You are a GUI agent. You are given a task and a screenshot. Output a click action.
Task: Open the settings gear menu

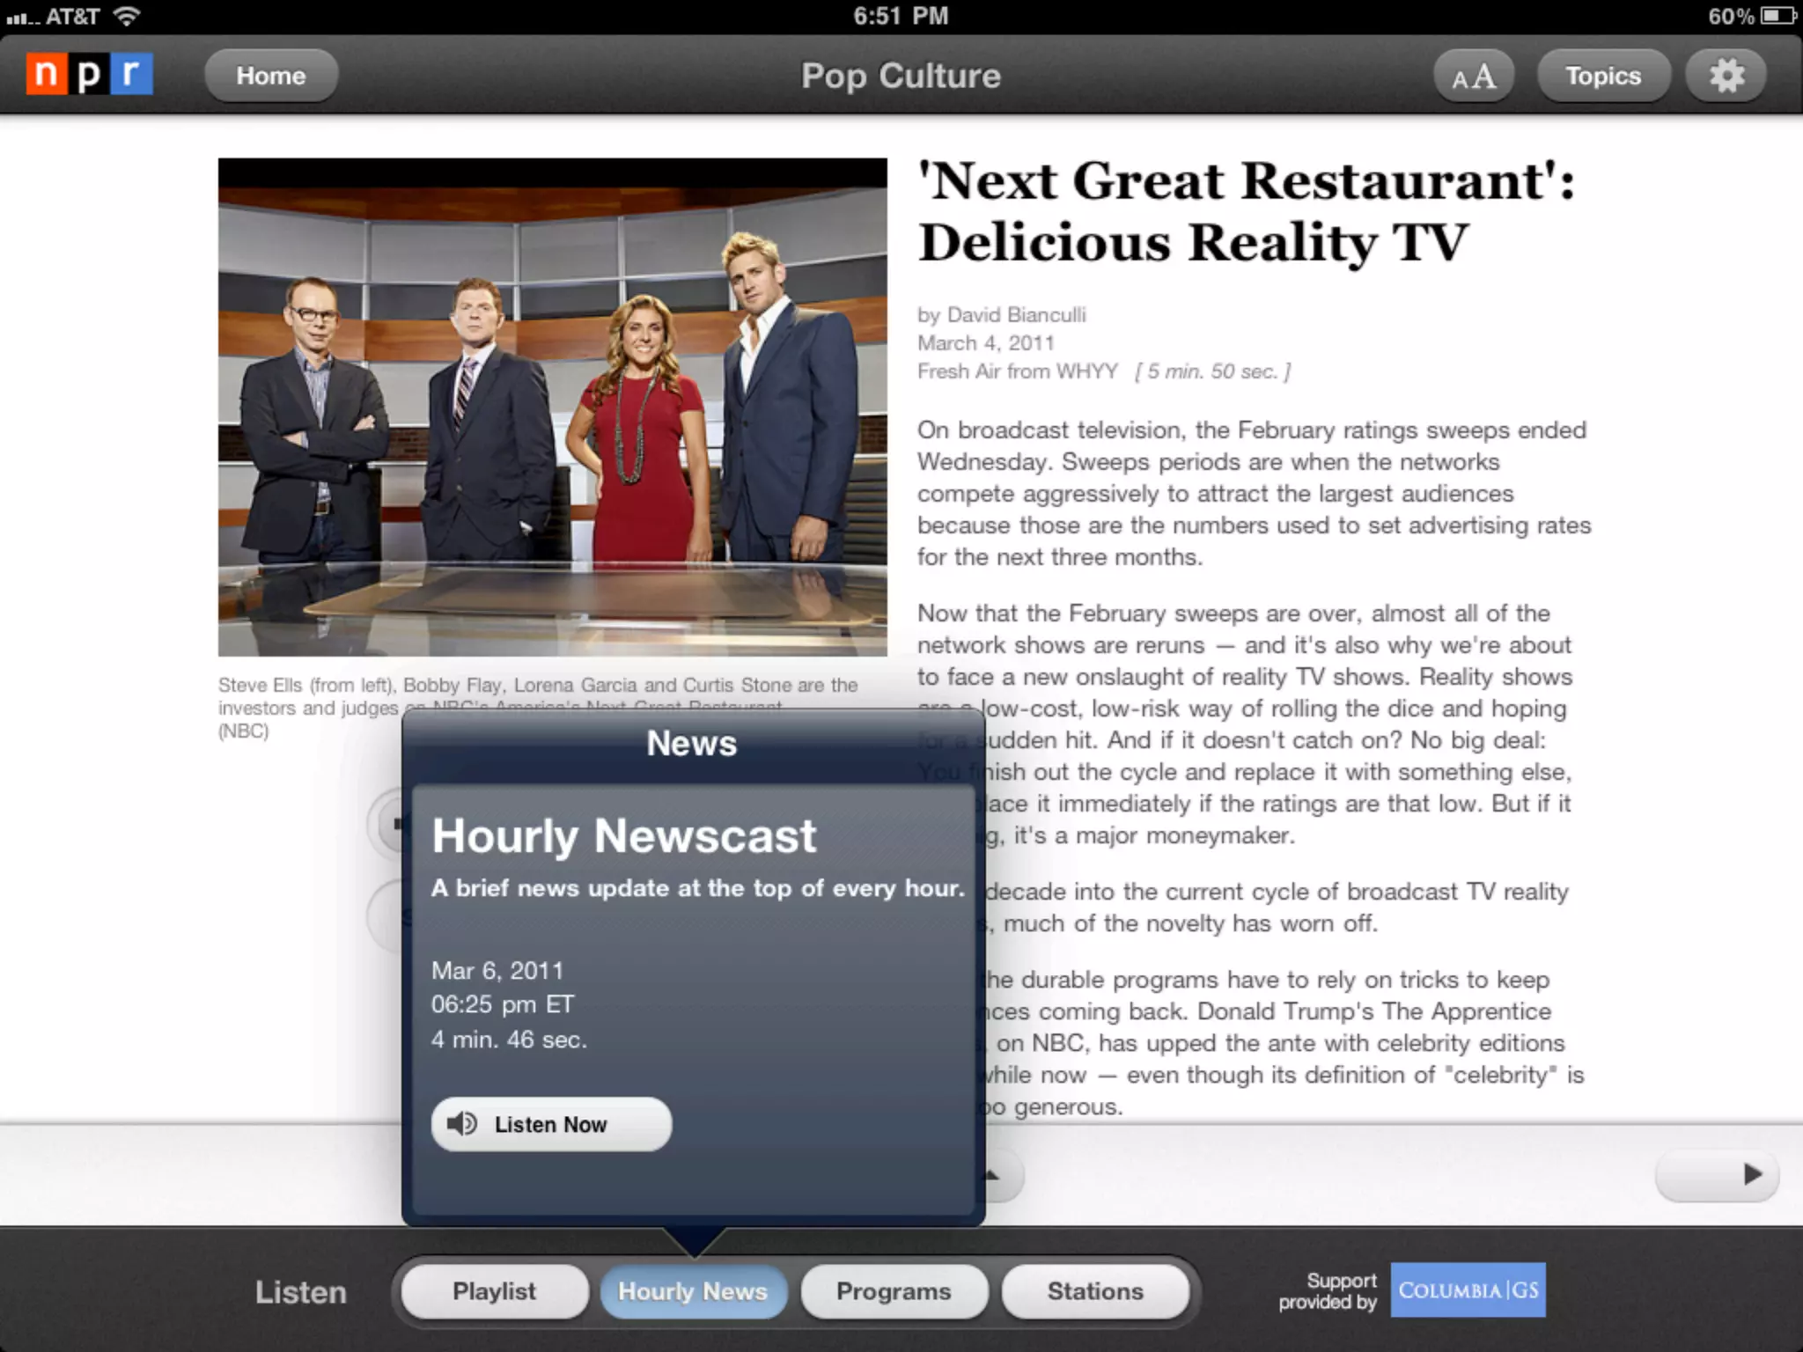pyautogui.click(x=1726, y=76)
